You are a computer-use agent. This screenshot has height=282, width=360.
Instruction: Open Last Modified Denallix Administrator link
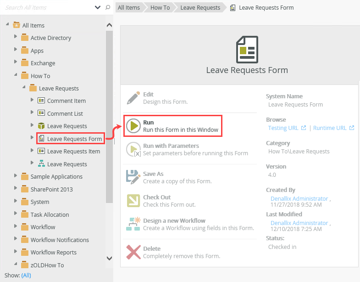point(299,223)
